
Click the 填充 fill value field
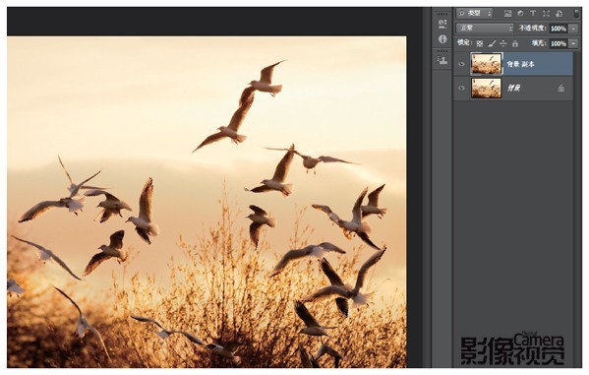(x=559, y=43)
